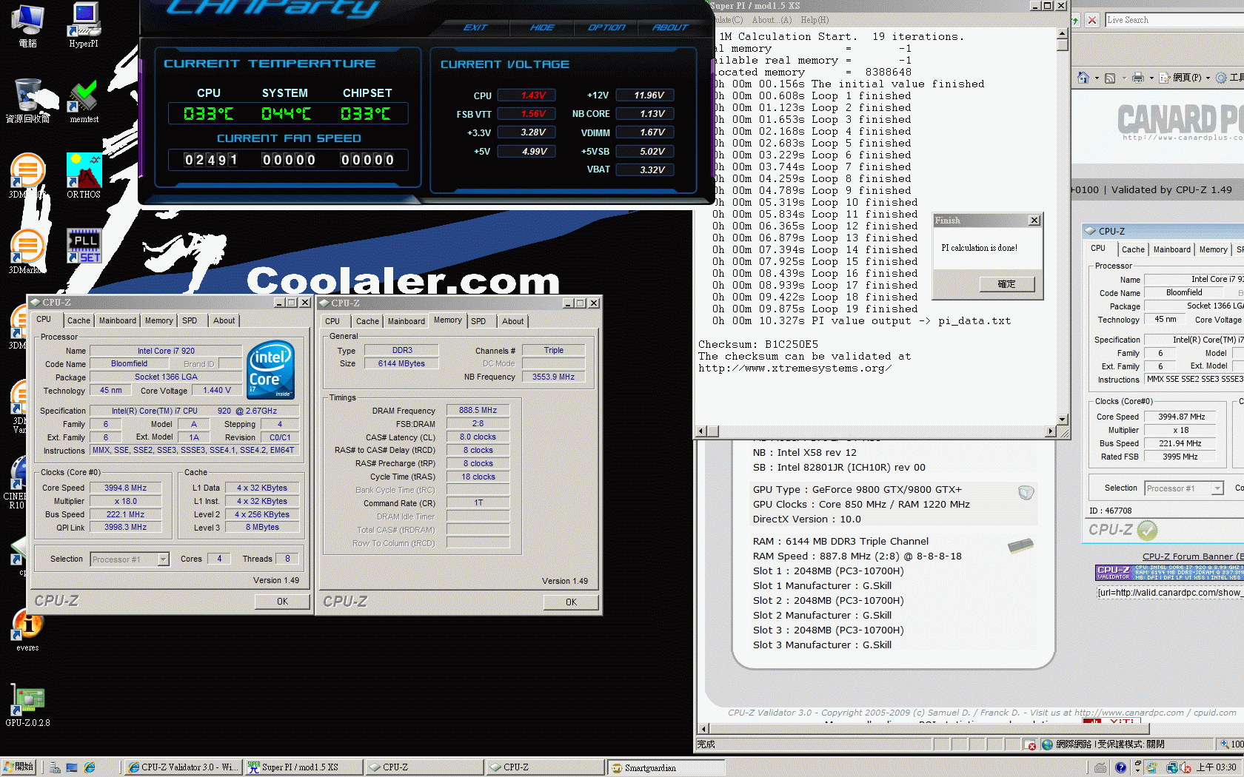This screenshot has width=1244, height=777.
Task: Click HIDE in Smartguardian top bar
Action: [541, 27]
